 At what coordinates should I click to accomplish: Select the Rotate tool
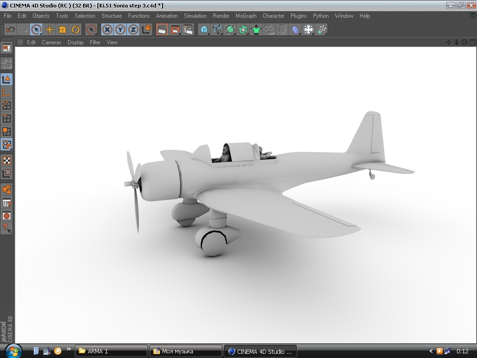(75, 30)
